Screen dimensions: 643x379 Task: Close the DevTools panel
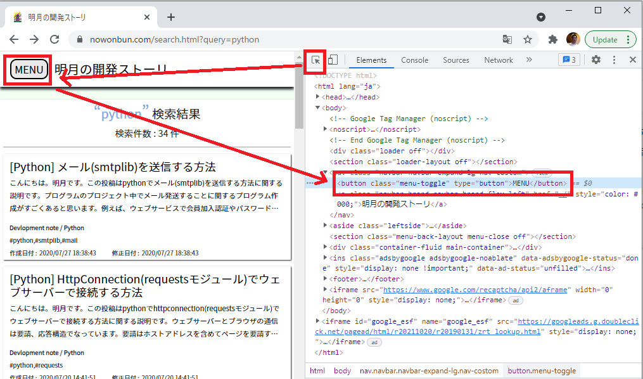point(633,60)
